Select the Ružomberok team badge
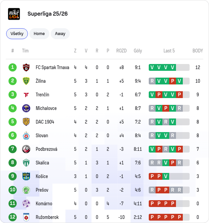Image resolution: width=209 pixels, height=223 pixels. pos(26,217)
